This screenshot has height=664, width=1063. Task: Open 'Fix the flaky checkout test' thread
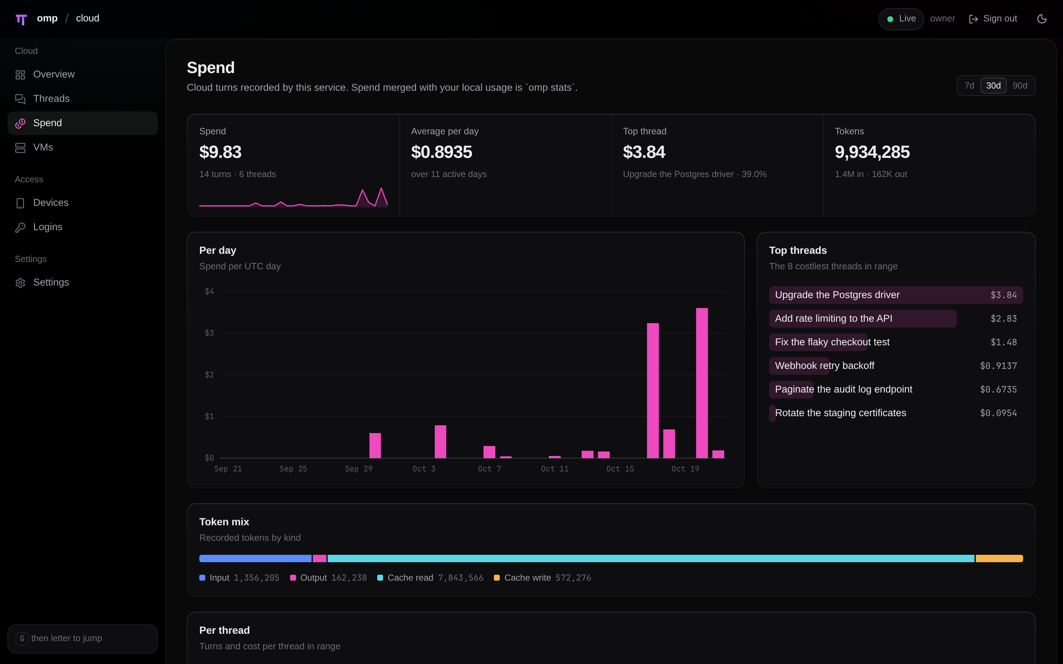coord(896,342)
